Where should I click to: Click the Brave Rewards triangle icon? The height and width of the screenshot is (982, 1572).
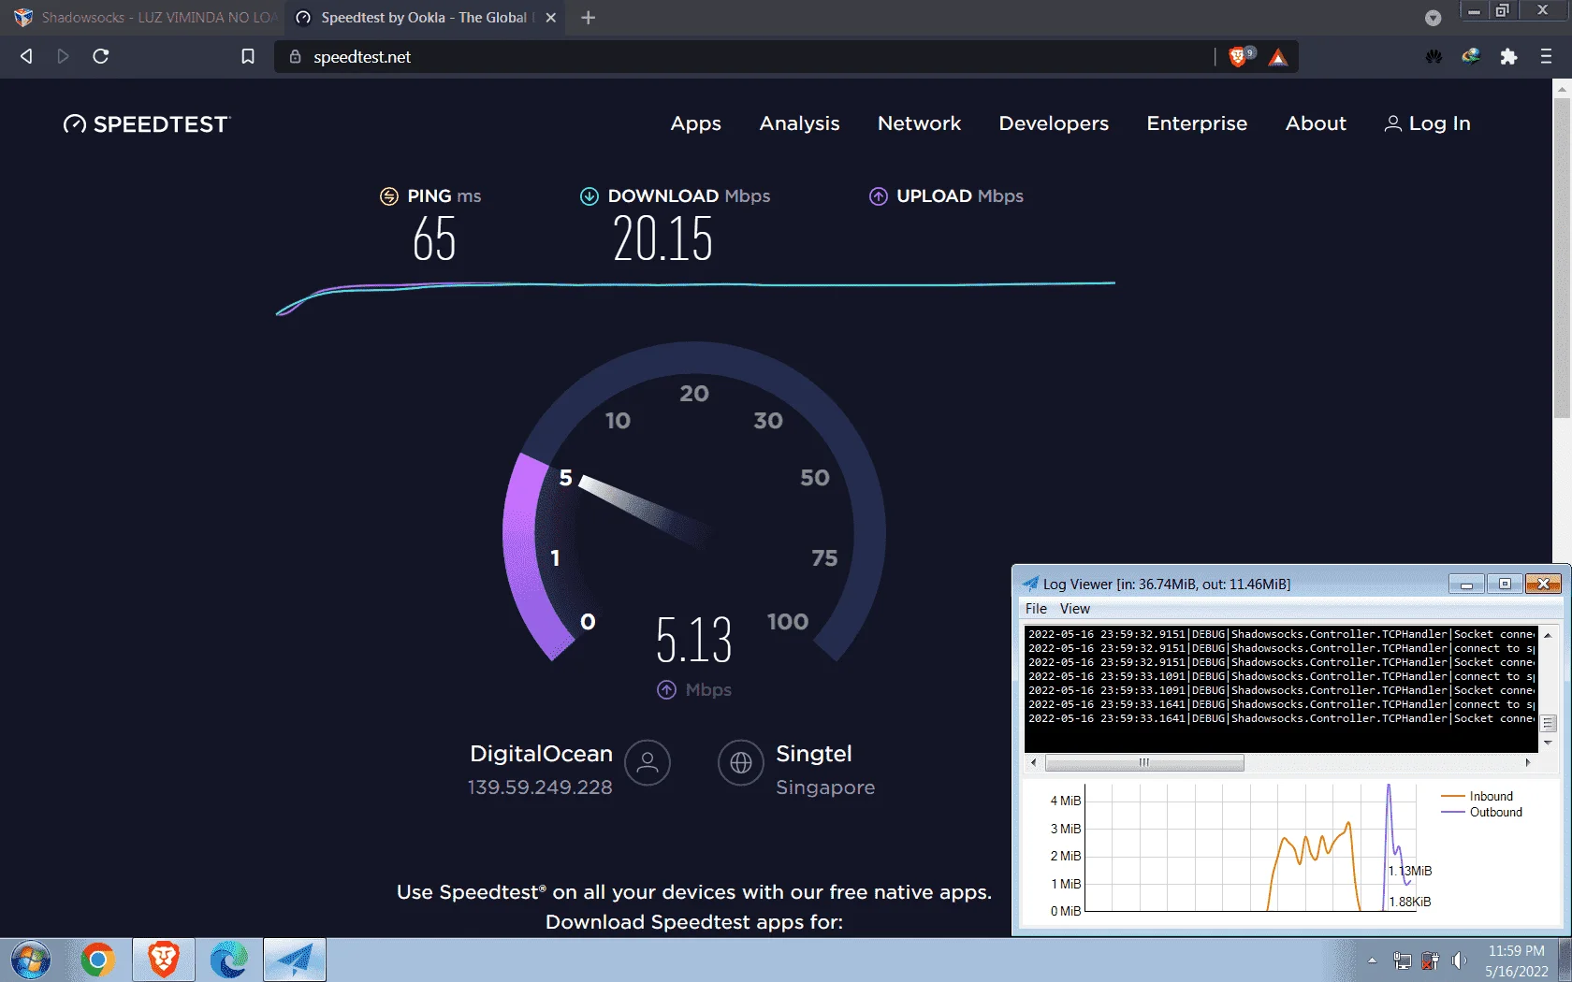(1278, 58)
